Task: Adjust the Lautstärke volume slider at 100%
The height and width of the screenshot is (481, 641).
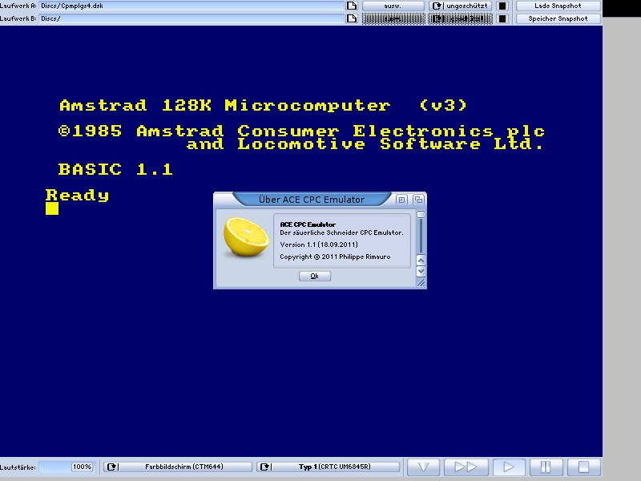Action: click(x=67, y=467)
